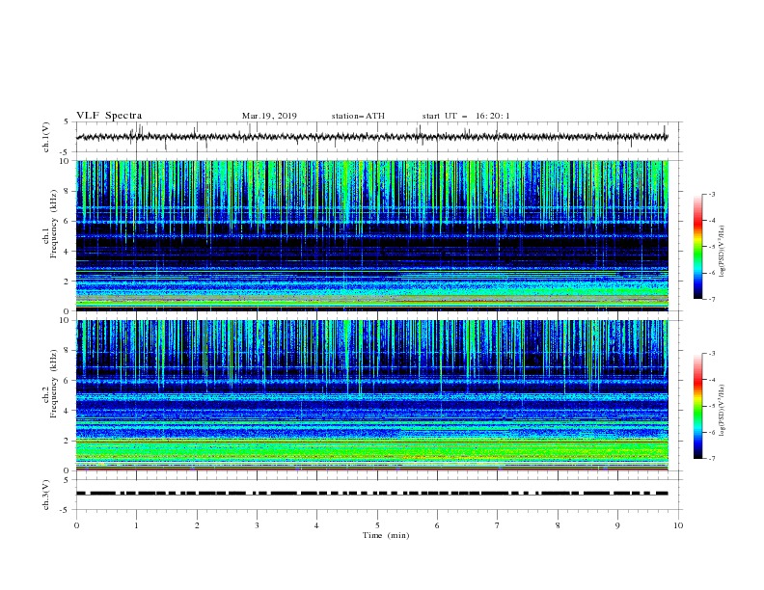764x590 pixels.
Task: Click the ch.2 spectrogram color scale bar
Action: [x=697, y=406]
